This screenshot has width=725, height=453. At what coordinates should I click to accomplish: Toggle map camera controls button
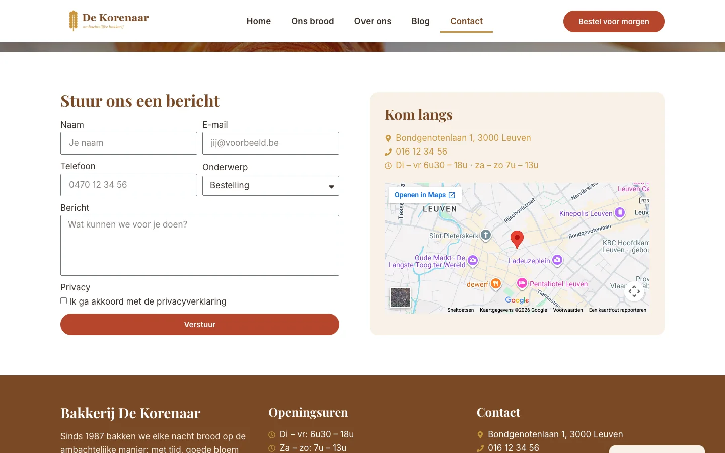click(634, 291)
